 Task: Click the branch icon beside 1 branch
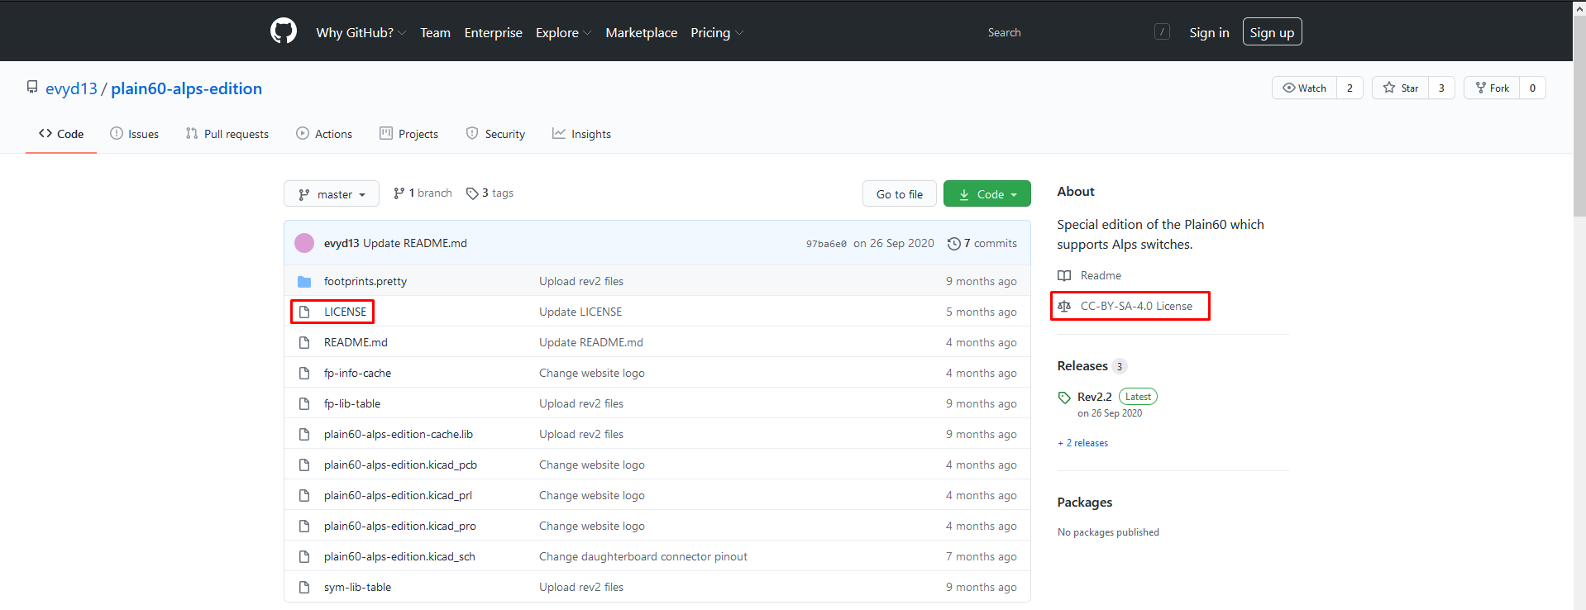[x=399, y=193]
